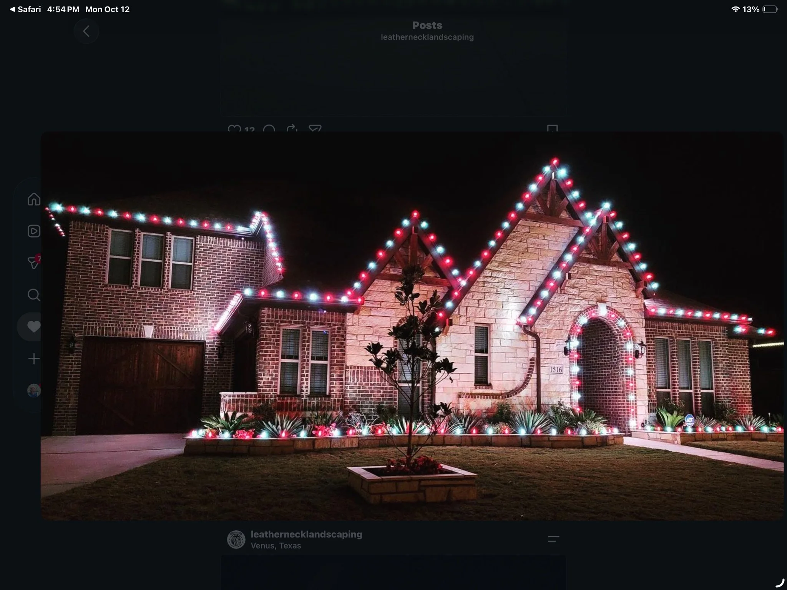The height and width of the screenshot is (590, 787).
Task: Tap the leathernecklandscaping profile picture
Action: pos(236,539)
